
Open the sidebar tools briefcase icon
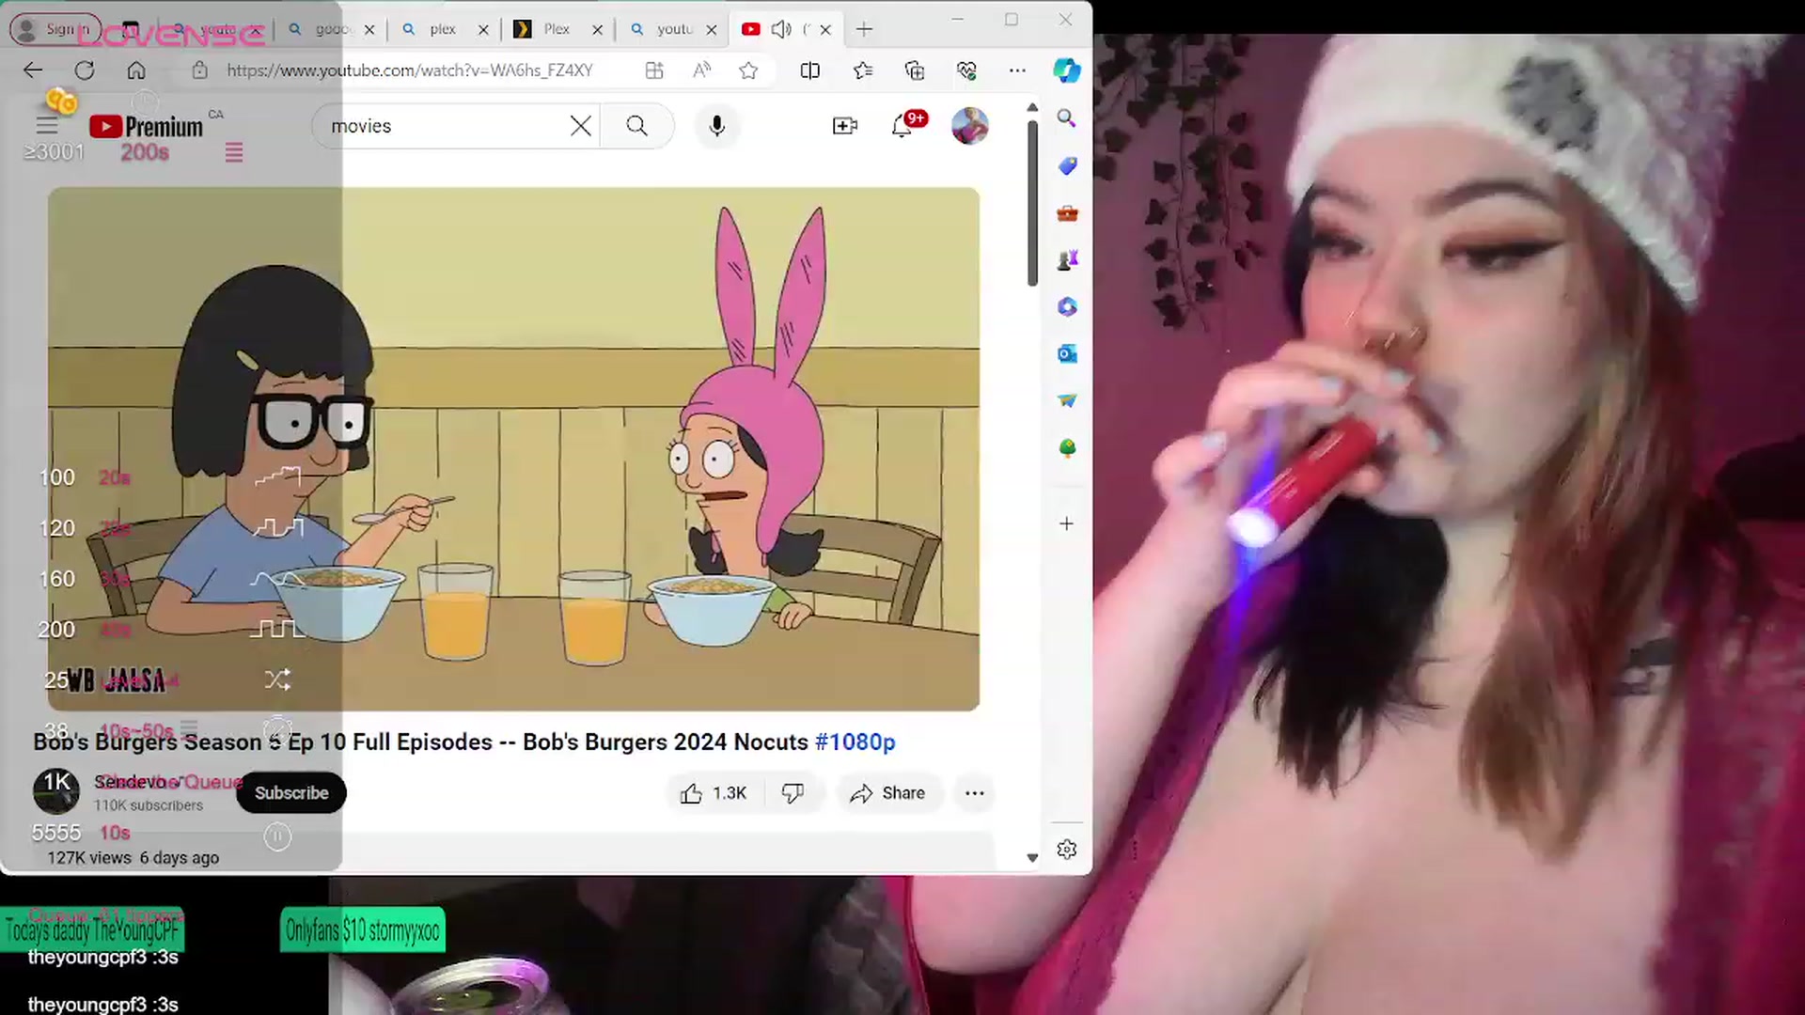click(x=1066, y=213)
